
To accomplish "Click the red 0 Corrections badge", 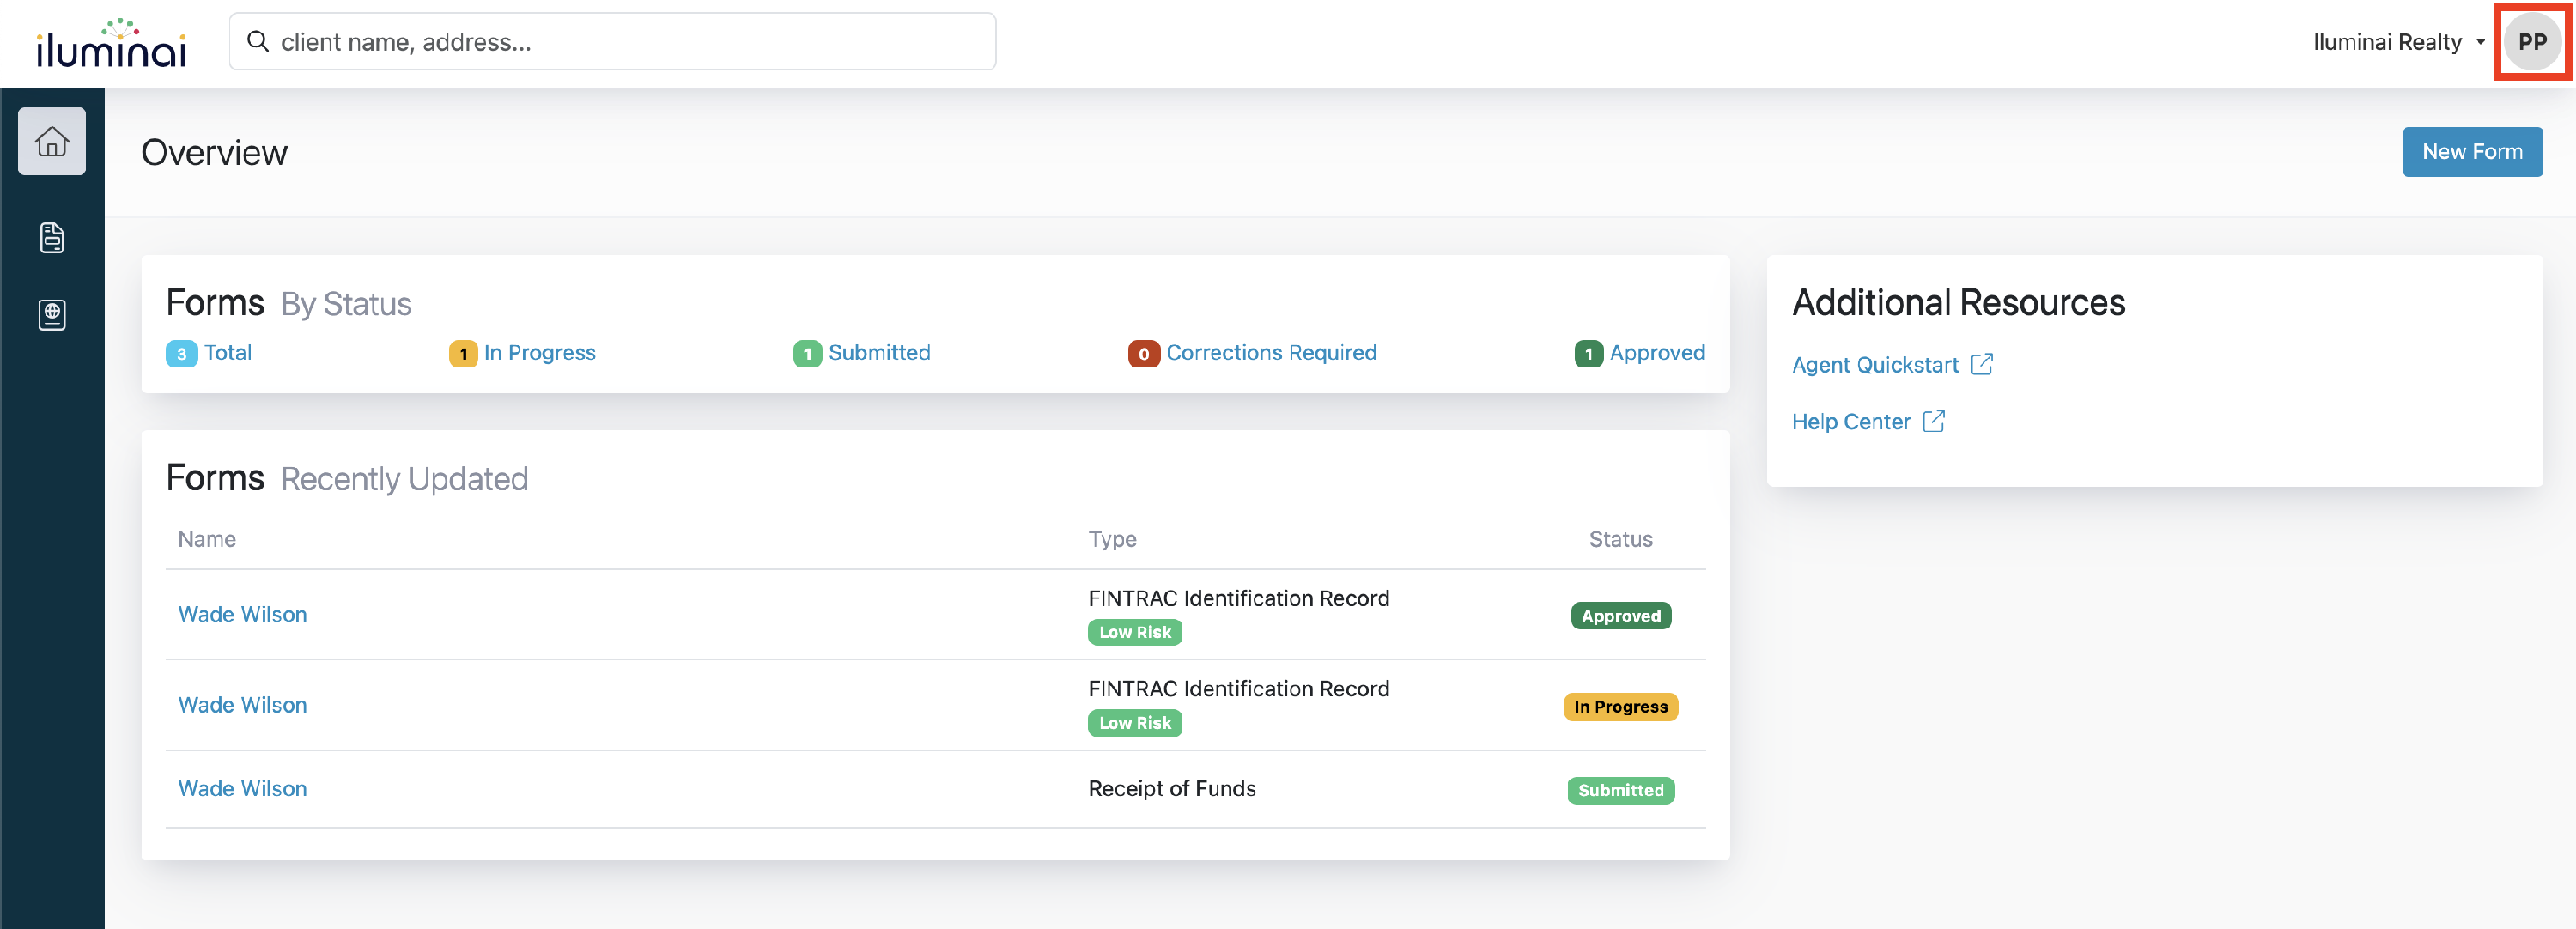I will click(1143, 354).
